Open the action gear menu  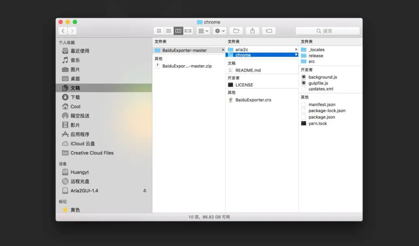[218, 31]
